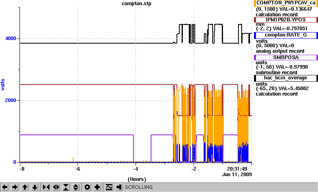
Task: Select the hac_bcm_average black legend entry
Action: [x=286, y=78]
